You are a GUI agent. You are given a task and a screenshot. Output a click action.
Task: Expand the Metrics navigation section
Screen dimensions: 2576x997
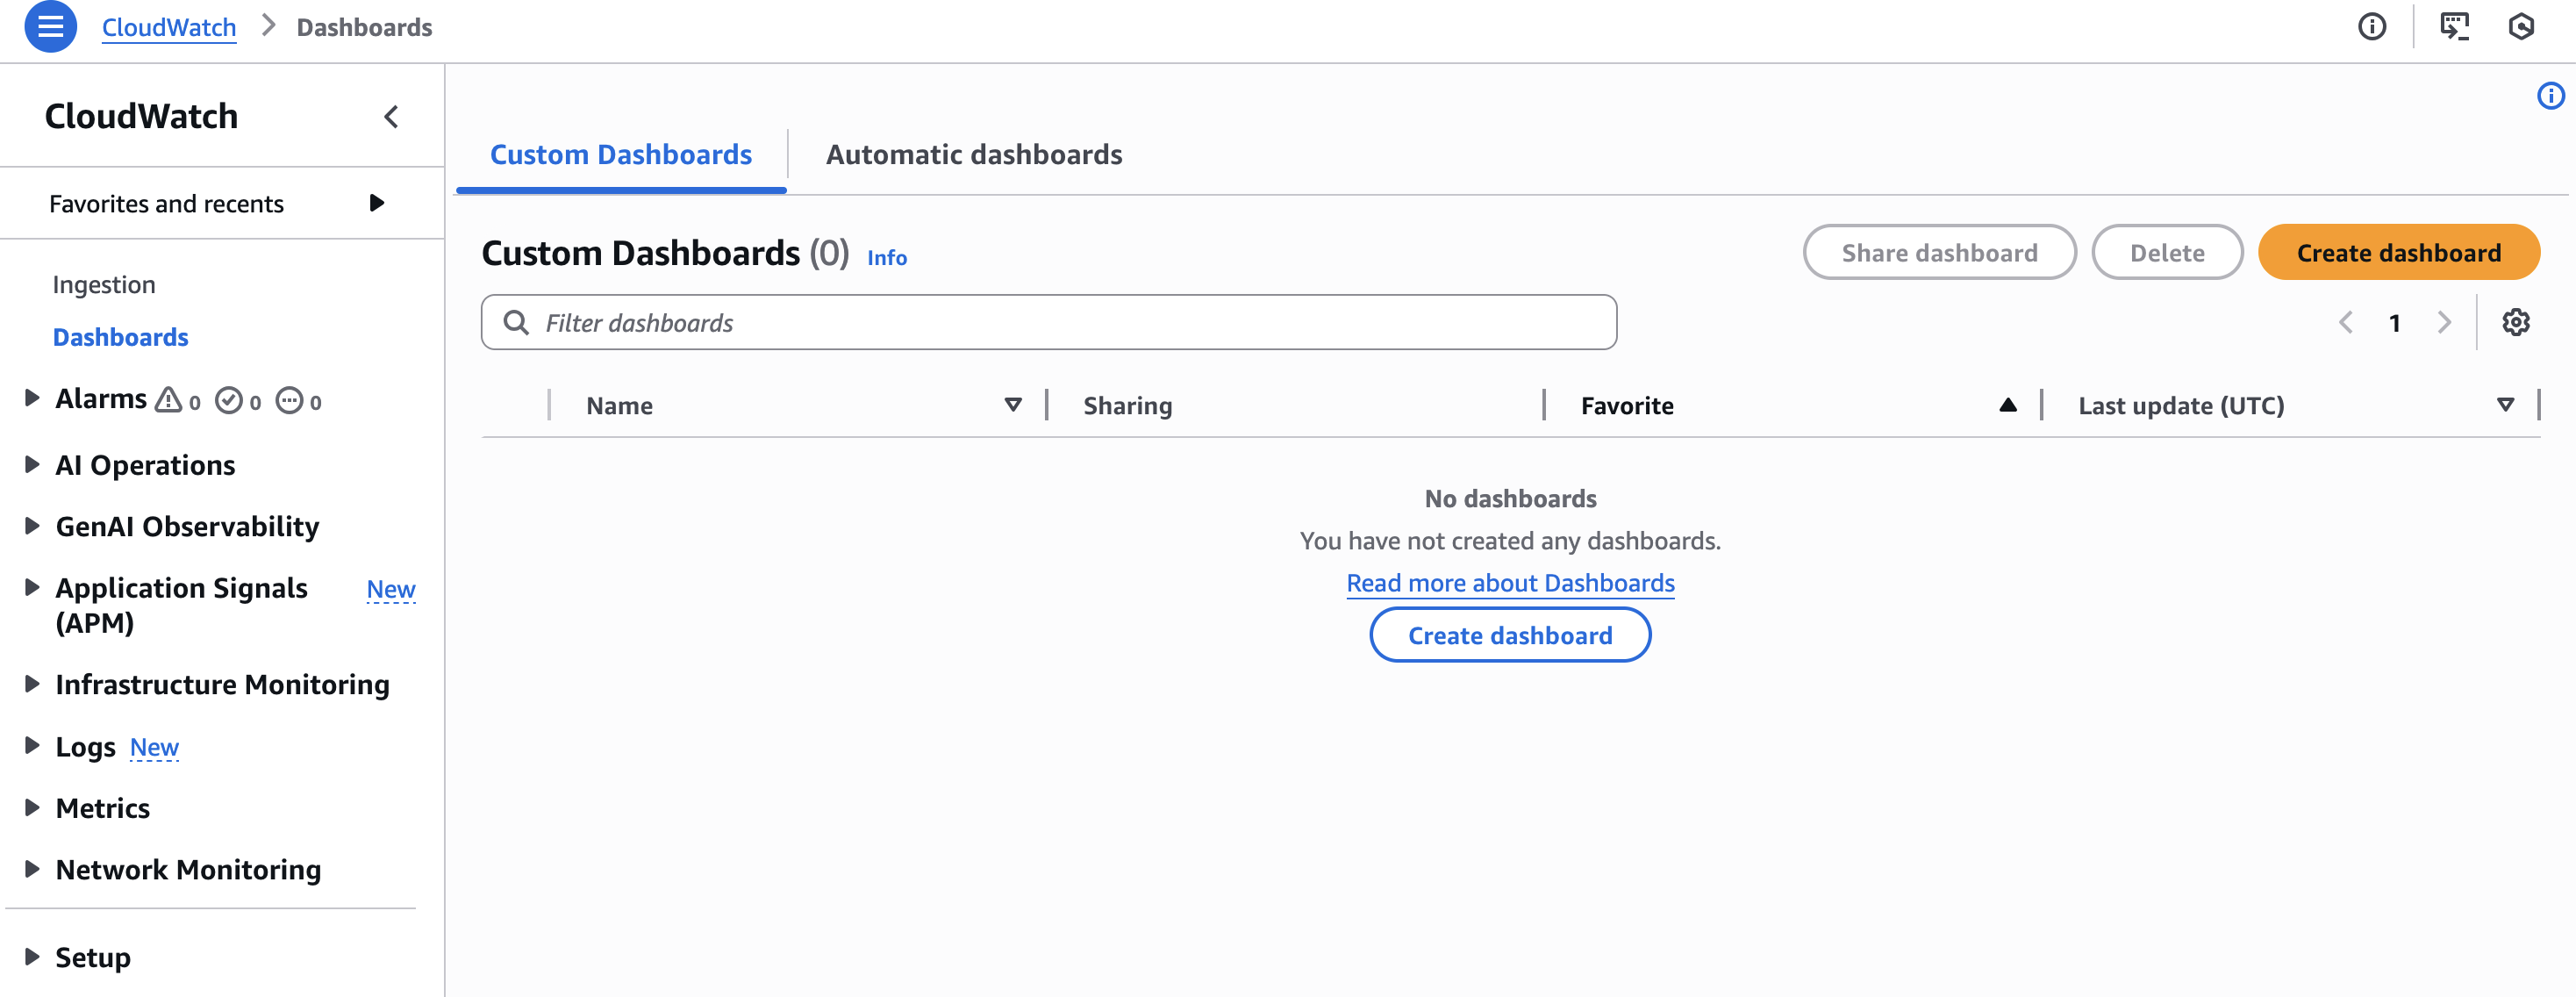tap(32, 808)
